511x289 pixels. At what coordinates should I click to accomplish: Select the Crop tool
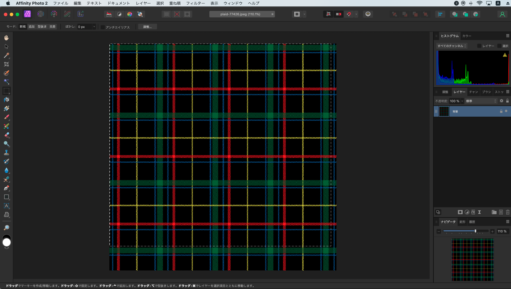click(x=6, y=64)
